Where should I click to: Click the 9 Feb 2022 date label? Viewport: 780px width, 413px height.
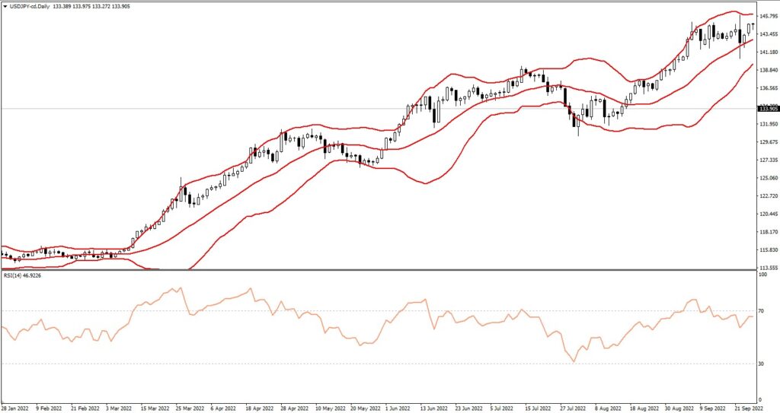pyautogui.click(x=51, y=407)
